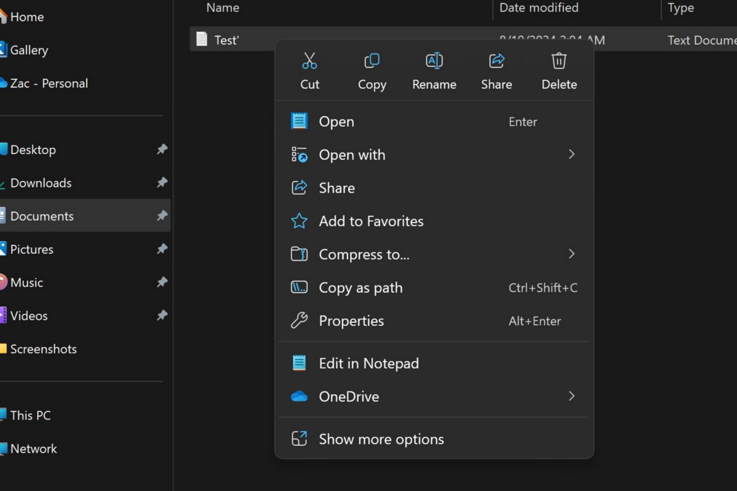737x491 pixels.
Task: Select Edit in Notepad option
Action: tap(368, 363)
